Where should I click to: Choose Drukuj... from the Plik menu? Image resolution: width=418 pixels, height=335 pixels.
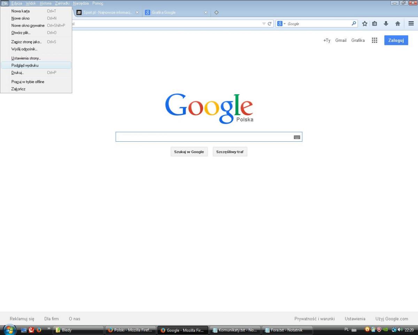36,73
